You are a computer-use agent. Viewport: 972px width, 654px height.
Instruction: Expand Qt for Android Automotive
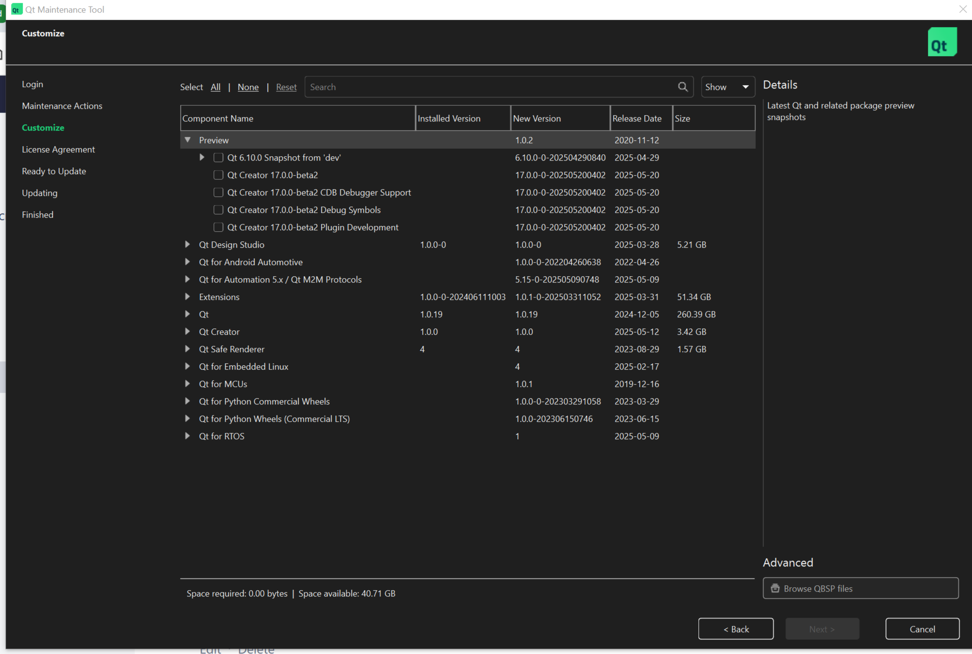[x=187, y=262]
